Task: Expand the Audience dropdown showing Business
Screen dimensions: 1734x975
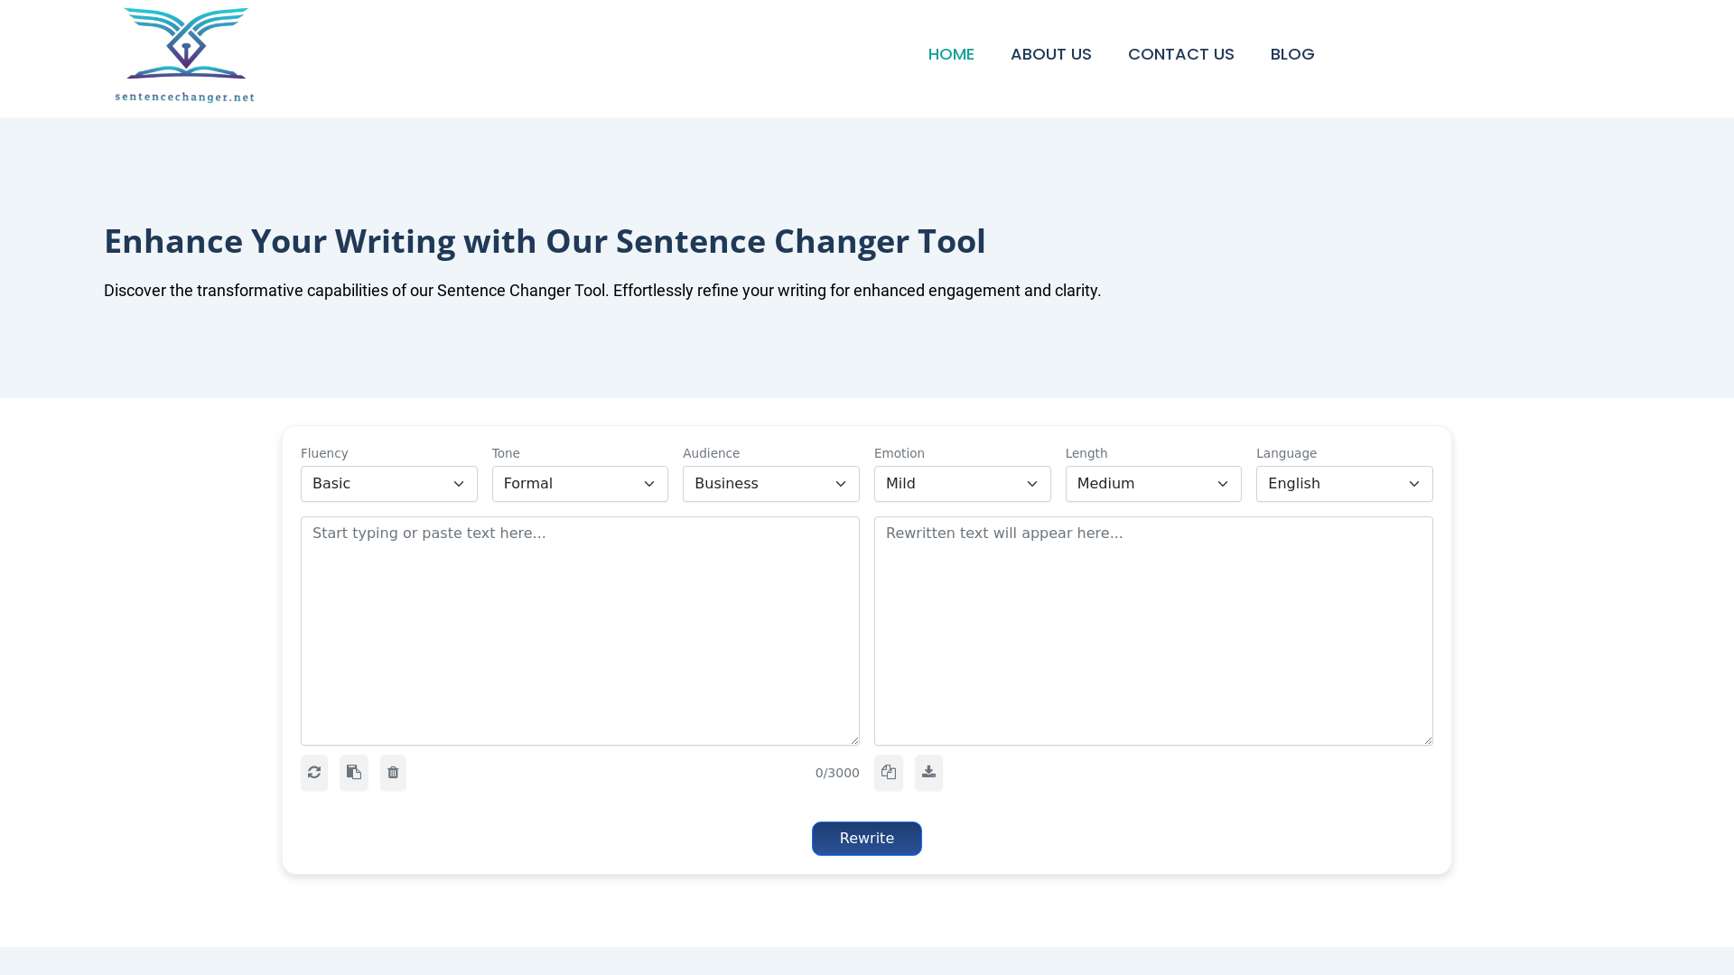Action: [771, 484]
